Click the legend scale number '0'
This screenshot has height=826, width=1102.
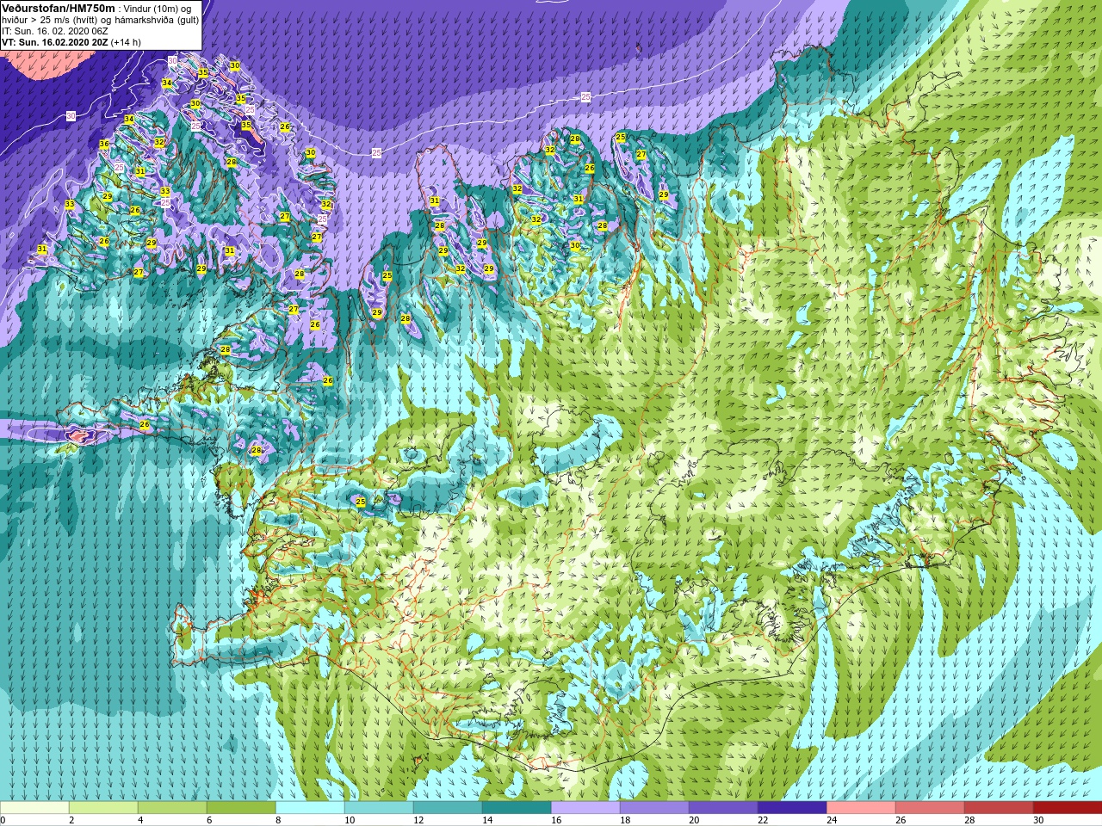[3, 820]
